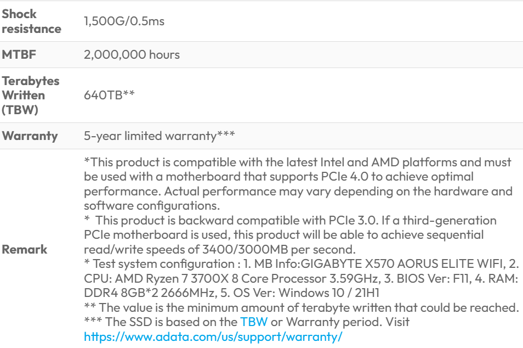Screen dimensions: 523x348
Task: Click the Shock resistance row label
Action: coord(31,21)
